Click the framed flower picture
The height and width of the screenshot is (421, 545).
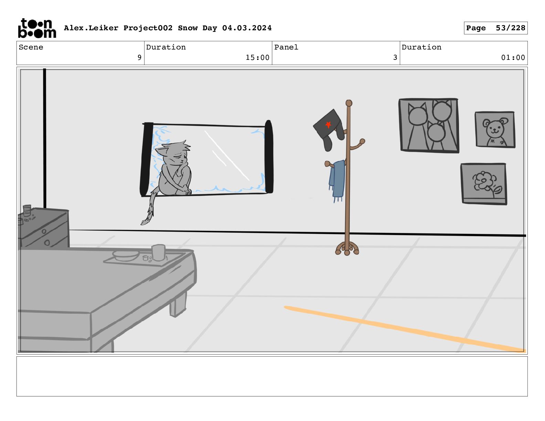(x=484, y=184)
